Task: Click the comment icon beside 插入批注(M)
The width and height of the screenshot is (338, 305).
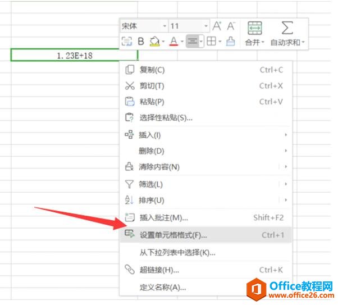Action: tap(130, 217)
